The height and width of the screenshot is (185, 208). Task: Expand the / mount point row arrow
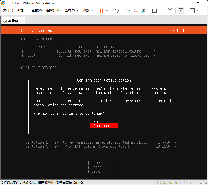pos(155,51)
